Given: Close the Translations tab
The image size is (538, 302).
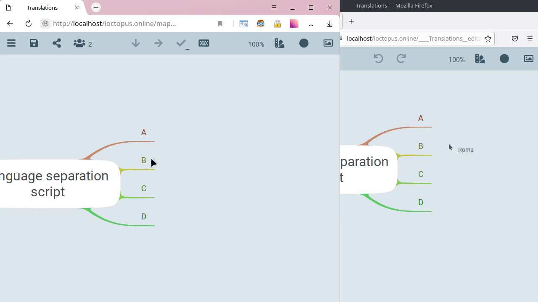Looking at the screenshot, I should tap(77, 8).
